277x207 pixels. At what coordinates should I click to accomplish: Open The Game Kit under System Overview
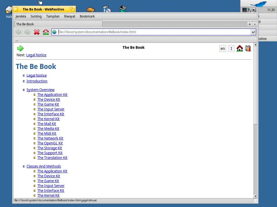48,104
